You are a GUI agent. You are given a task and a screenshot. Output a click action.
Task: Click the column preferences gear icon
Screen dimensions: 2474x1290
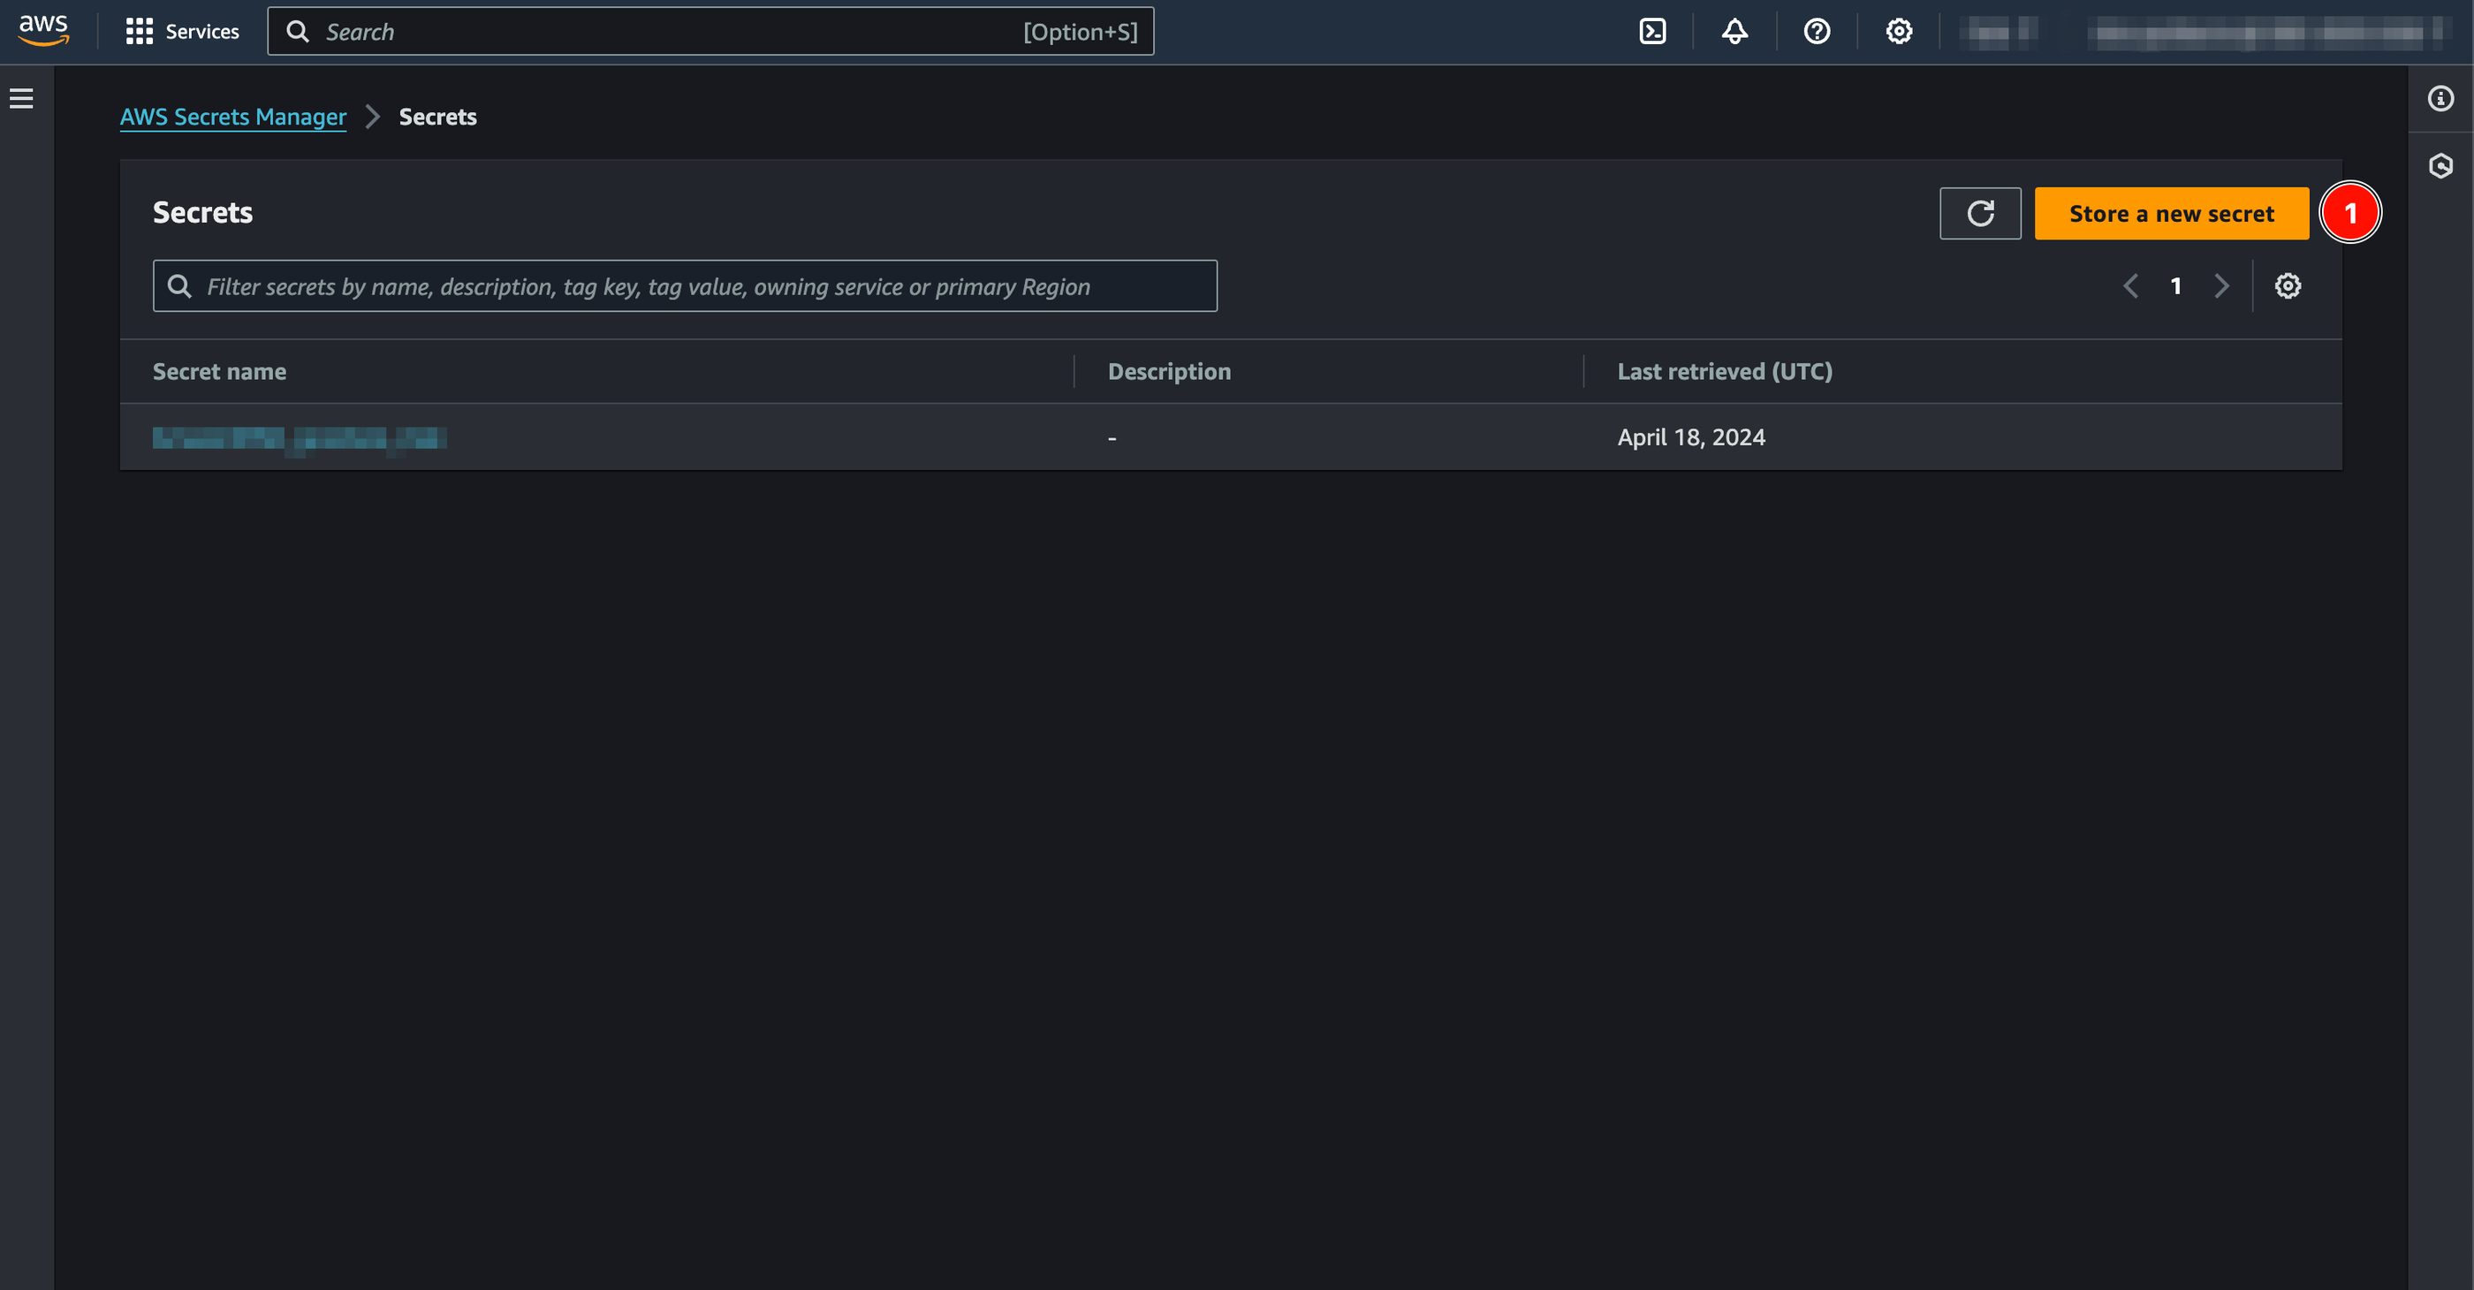click(x=2288, y=285)
